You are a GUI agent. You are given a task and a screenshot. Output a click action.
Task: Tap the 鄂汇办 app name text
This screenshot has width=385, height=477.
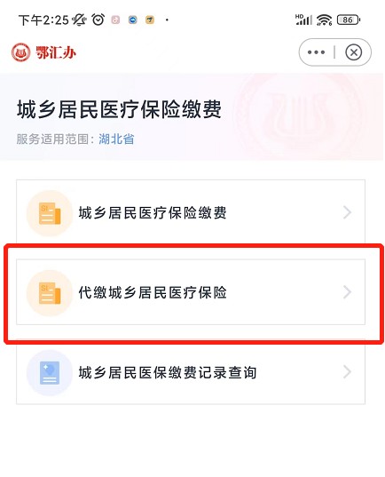click(56, 52)
